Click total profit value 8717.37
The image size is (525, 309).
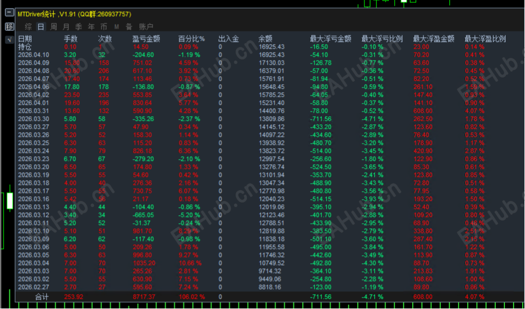click(144, 297)
